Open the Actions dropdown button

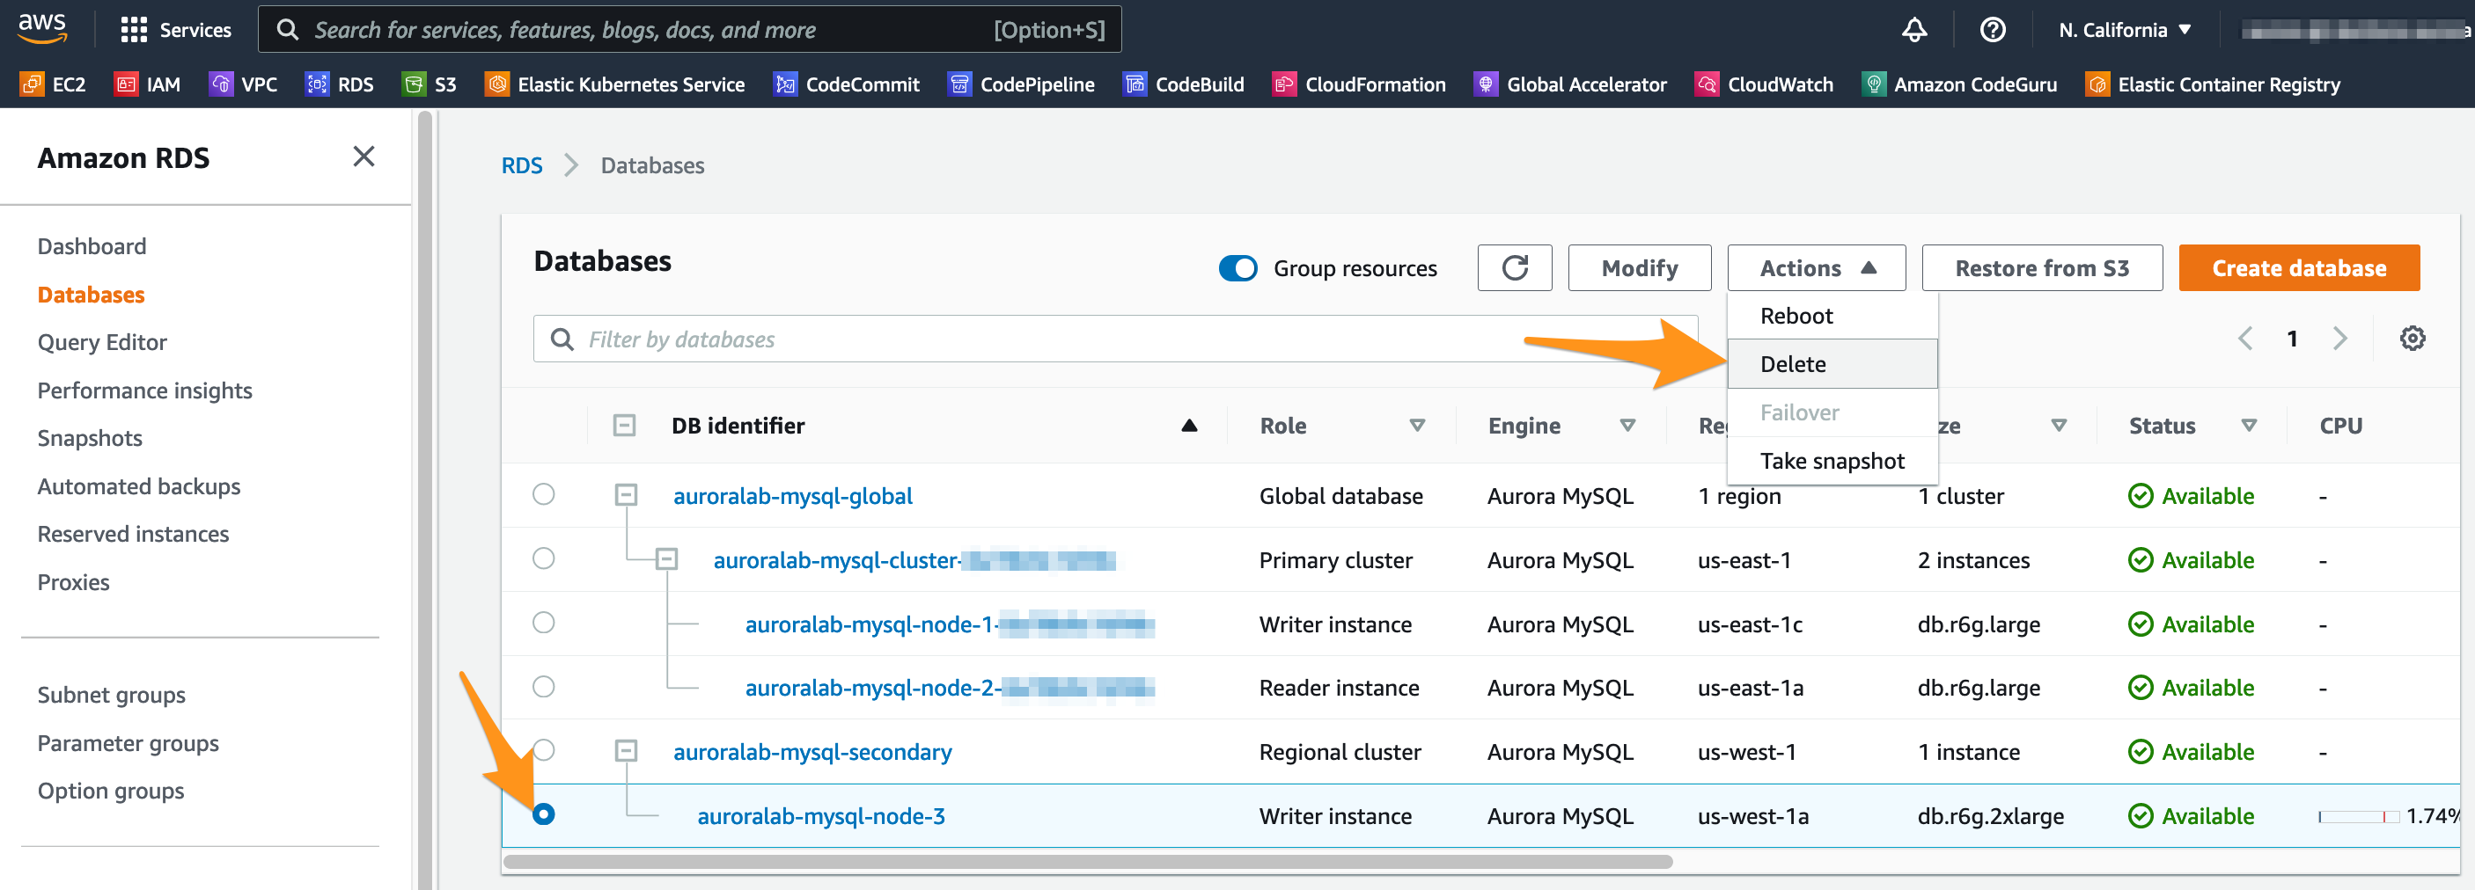(1816, 268)
